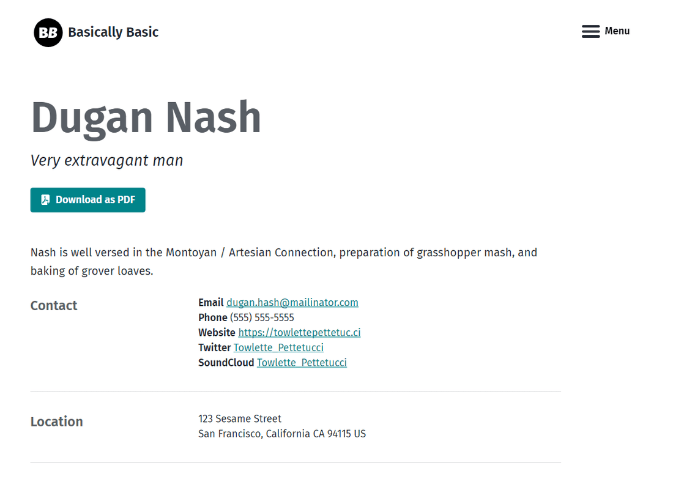Click the tagline Very extravagant man
The height and width of the screenshot is (482, 673).
point(106,160)
